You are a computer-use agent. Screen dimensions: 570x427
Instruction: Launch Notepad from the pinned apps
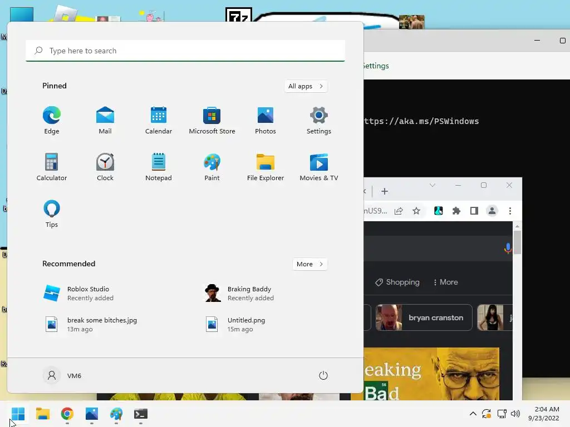click(159, 167)
